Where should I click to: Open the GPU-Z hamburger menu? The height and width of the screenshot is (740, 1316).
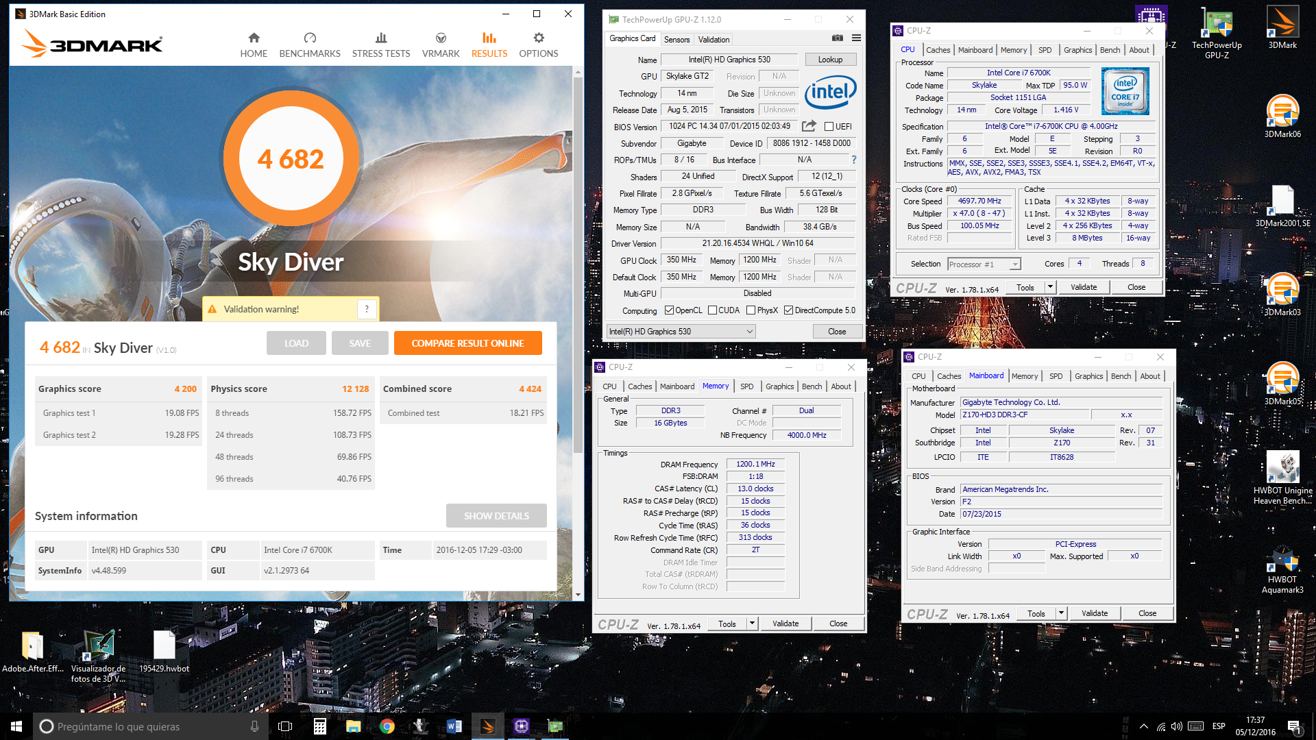[856, 38]
